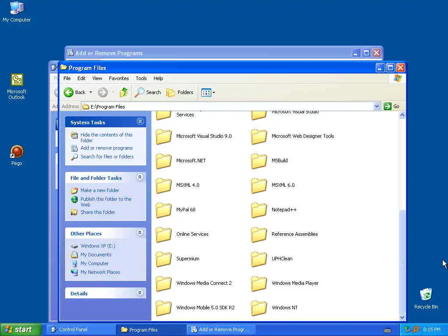This screenshot has height=336, width=448.
Task: Collapse the System Tasks panel
Action: pyautogui.click(x=140, y=122)
